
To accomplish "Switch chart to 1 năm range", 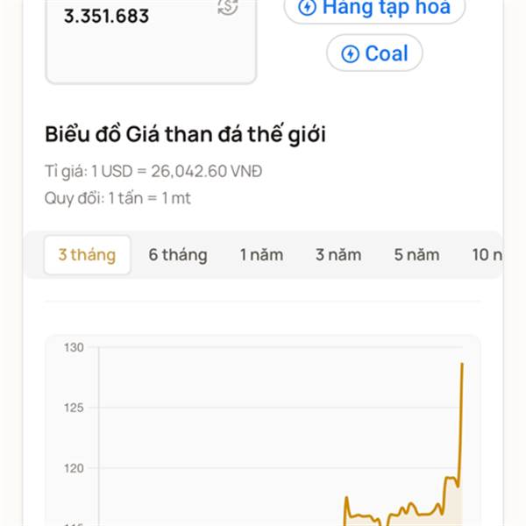I will pyautogui.click(x=261, y=255).
